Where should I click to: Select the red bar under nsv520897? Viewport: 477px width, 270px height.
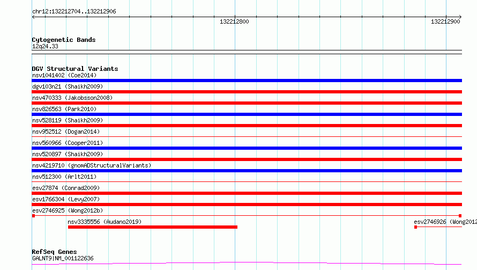247,159
